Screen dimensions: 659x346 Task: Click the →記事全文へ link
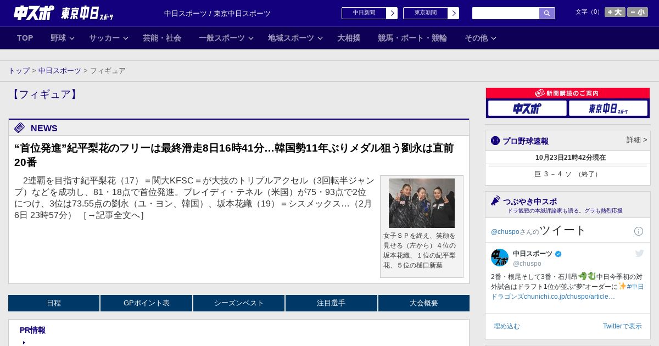[114, 215]
